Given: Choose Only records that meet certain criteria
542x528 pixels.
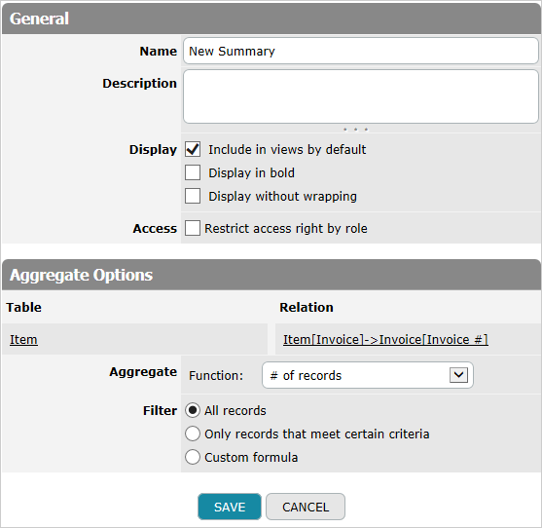Looking at the screenshot, I should tap(193, 434).
